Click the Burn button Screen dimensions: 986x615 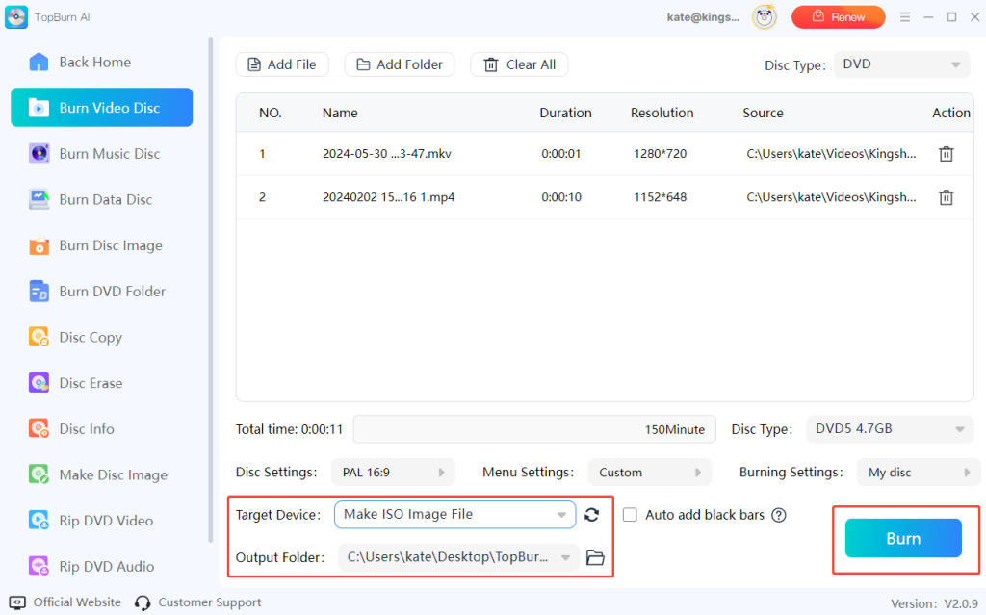click(x=903, y=538)
